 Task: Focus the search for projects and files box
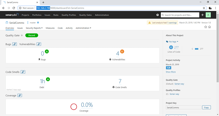pos(180,15)
